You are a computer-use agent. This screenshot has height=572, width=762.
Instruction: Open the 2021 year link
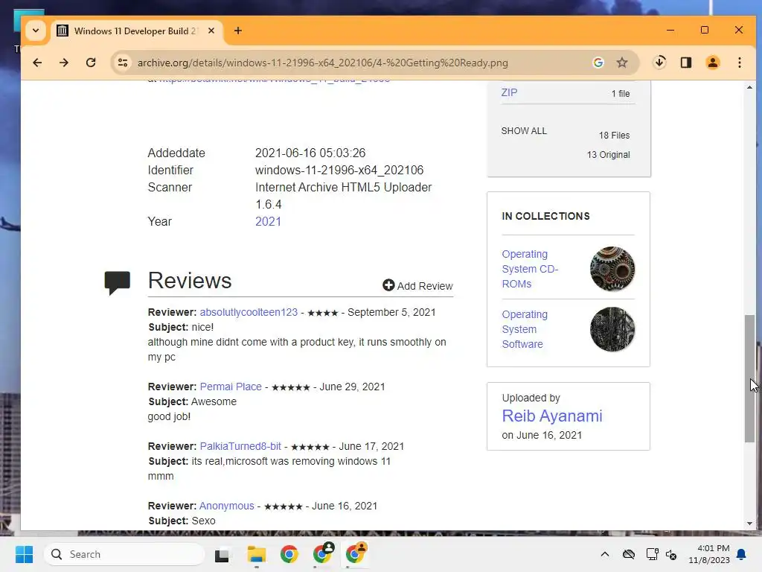(268, 221)
